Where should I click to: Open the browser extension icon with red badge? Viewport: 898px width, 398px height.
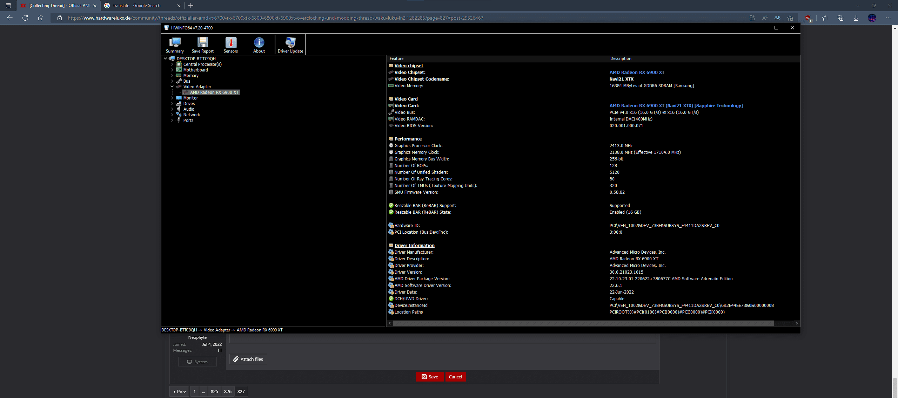pos(808,18)
